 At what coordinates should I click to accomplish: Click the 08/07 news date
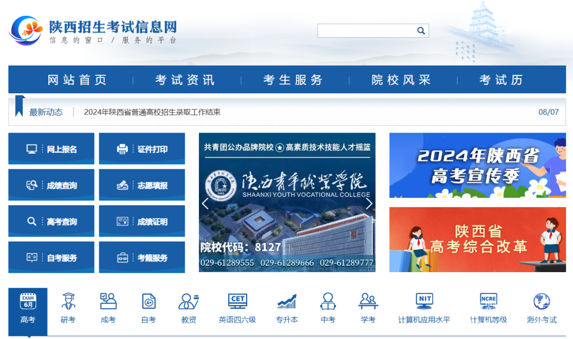click(549, 112)
